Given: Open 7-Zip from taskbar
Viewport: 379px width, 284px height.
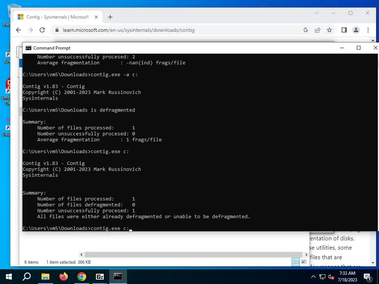Looking at the screenshot, I should [100, 277].
